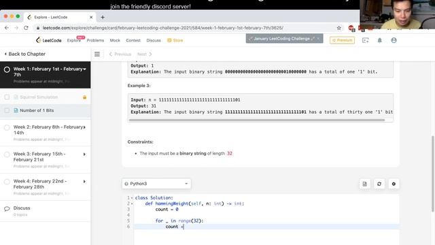
Task: Click the Discuss speech bubble icon
Action: pos(7,209)
